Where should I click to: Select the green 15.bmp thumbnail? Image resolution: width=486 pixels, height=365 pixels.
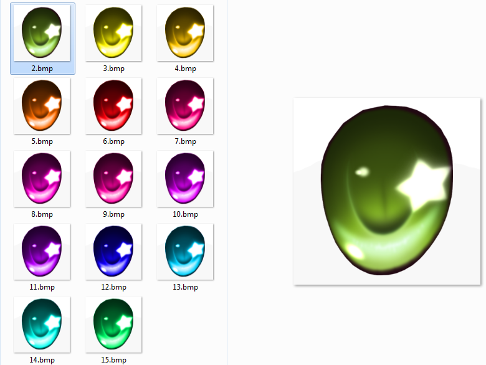coord(113,325)
